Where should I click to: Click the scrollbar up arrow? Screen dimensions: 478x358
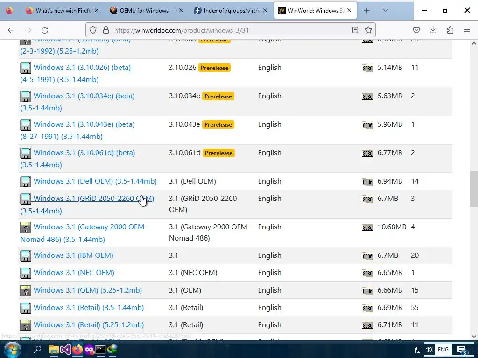pos(474,43)
